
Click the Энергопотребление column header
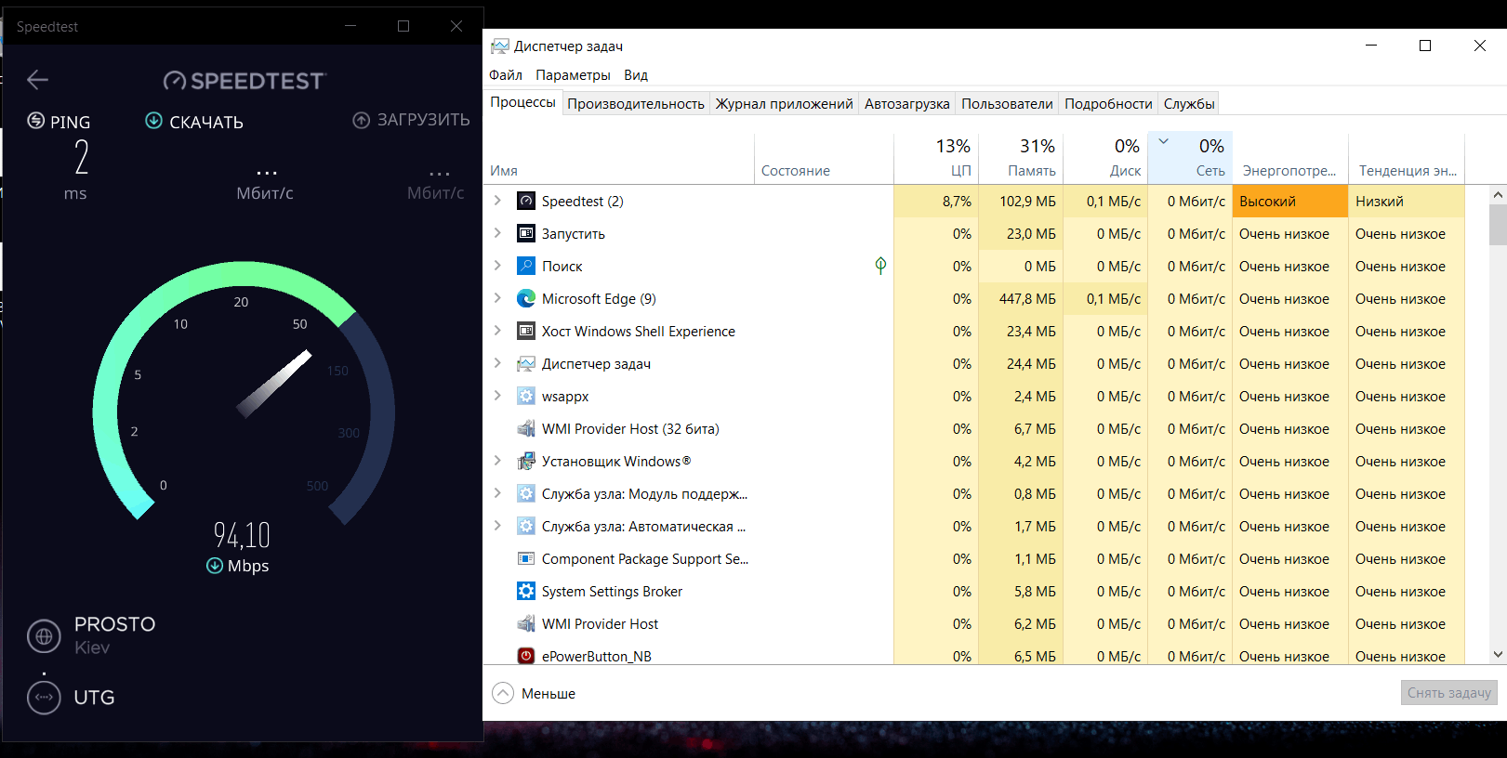(x=1290, y=159)
